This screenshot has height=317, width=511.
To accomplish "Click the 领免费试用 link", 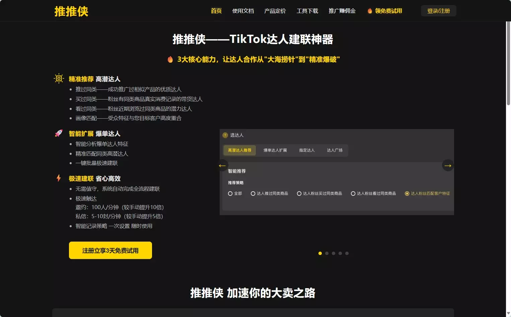I will pyautogui.click(x=388, y=11).
